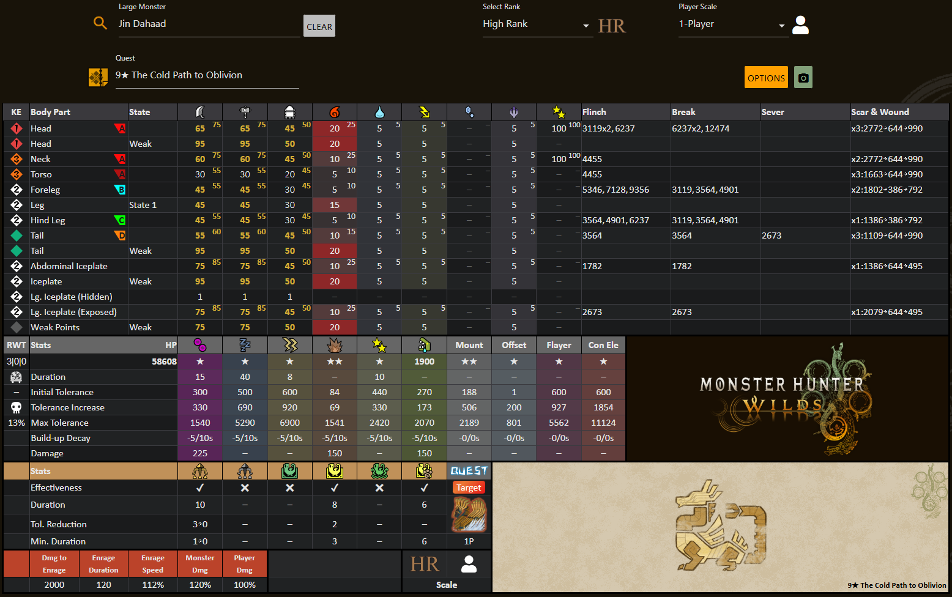Image resolution: width=952 pixels, height=597 pixels.
Task: Click the orange D badge on Tail
Action: [x=120, y=235]
